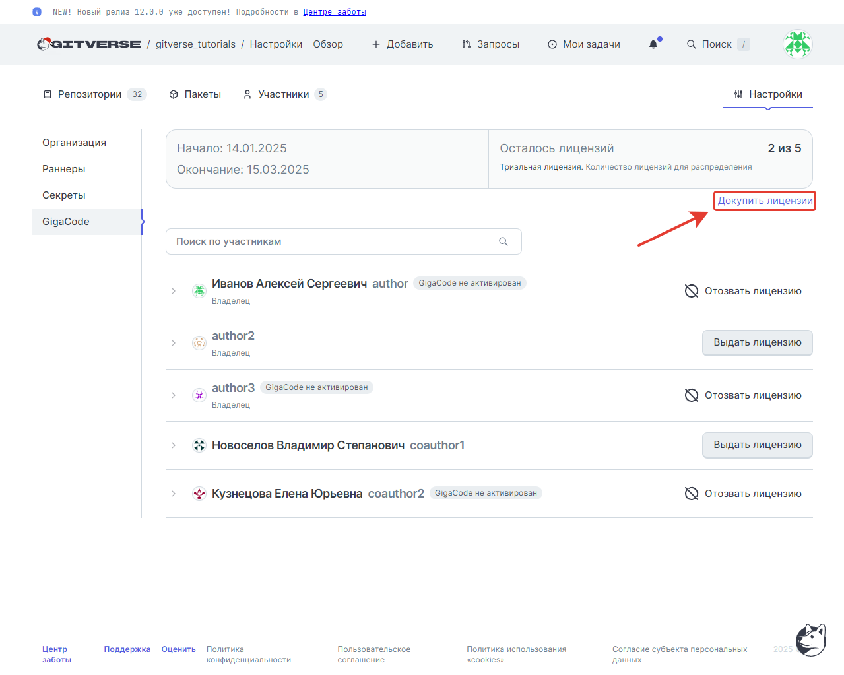The image size is (844, 675).
Task: Revoke license from Иванов Алексей Сергеевич
Action: [x=743, y=291]
